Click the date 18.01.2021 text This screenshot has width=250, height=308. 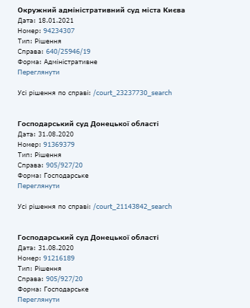(56, 21)
